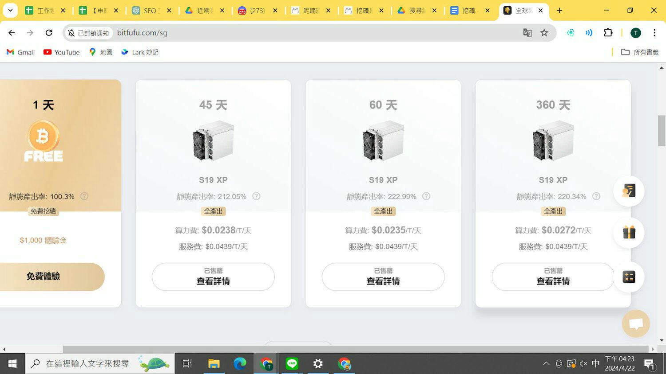Screen dimensions: 666x374
Task: Open the tab search dropdown arrow
Action: point(10,10)
